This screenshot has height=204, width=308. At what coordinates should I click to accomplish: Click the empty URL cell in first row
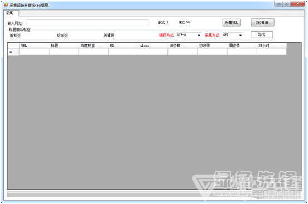coord(34,52)
